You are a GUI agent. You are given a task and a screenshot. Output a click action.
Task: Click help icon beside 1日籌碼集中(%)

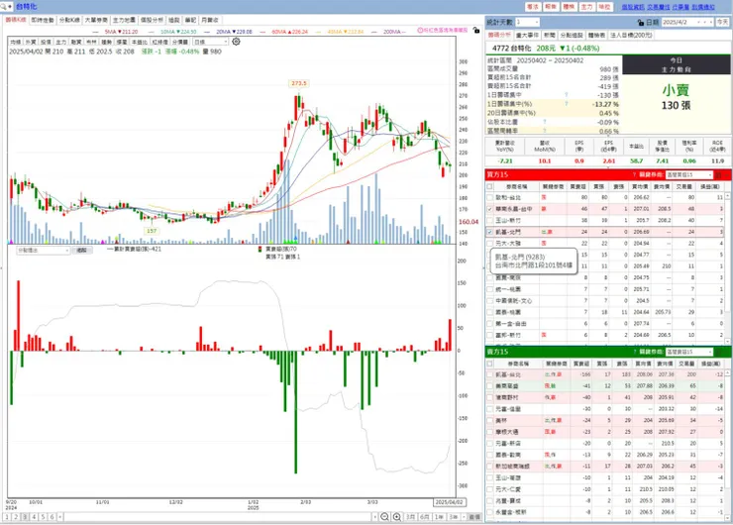tap(567, 104)
